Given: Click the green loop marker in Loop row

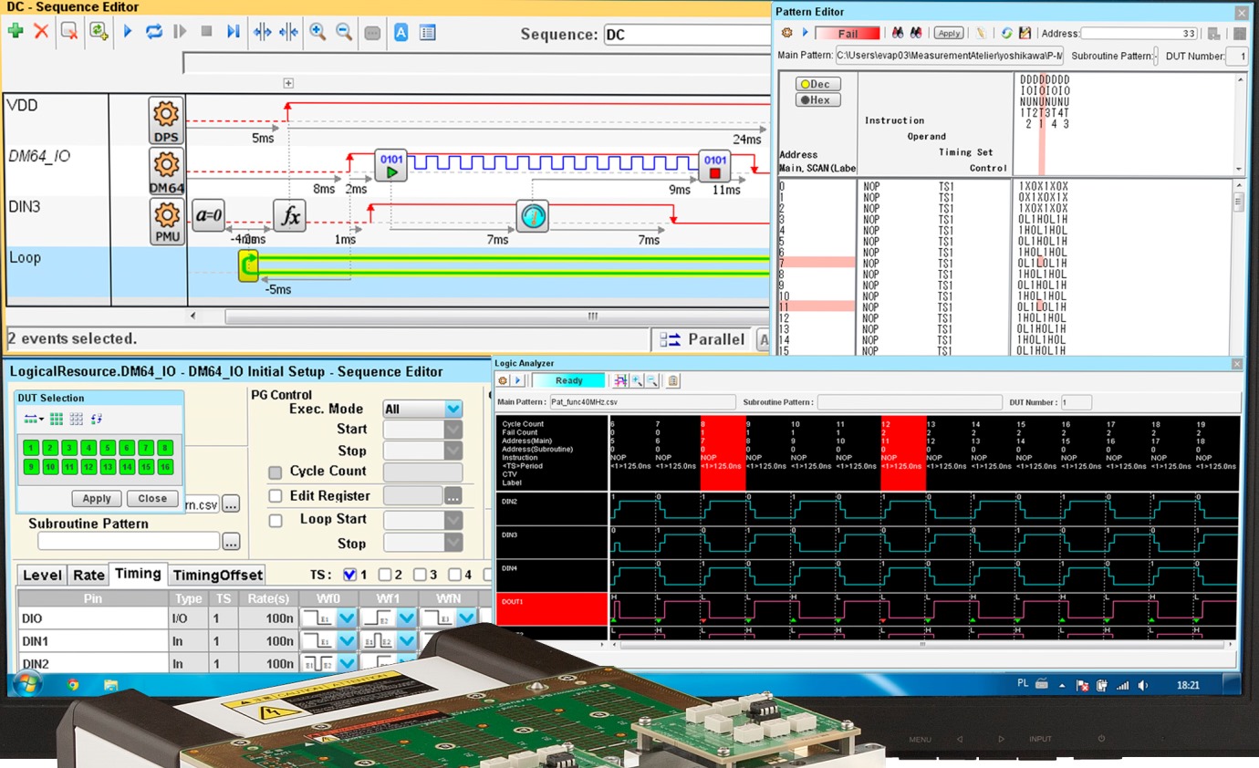Looking at the screenshot, I should click(248, 265).
